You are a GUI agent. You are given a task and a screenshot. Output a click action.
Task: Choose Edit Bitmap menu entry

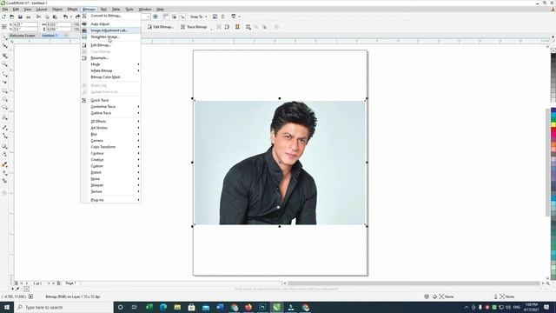(110, 45)
